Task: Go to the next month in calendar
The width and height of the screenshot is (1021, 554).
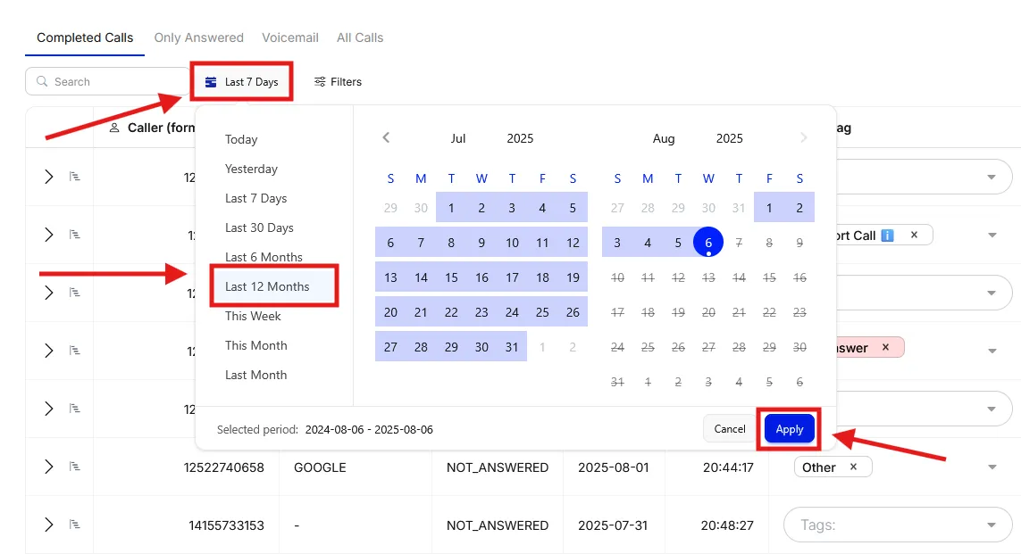Action: pos(804,138)
